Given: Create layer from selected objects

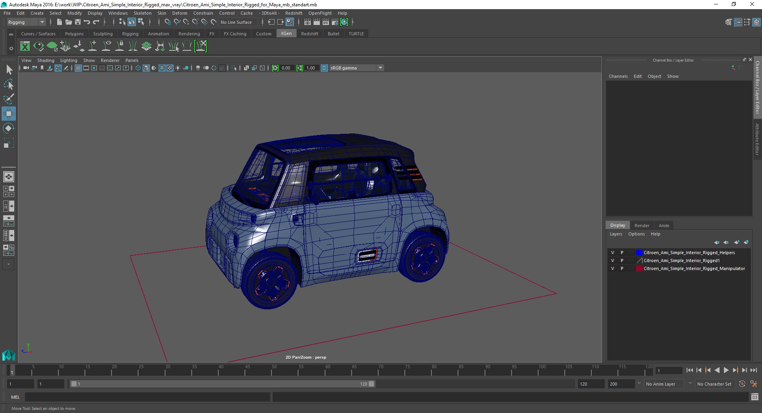Looking at the screenshot, I should 746,242.
